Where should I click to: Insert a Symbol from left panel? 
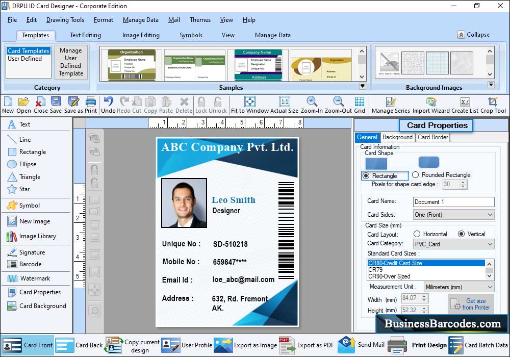pos(23,206)
